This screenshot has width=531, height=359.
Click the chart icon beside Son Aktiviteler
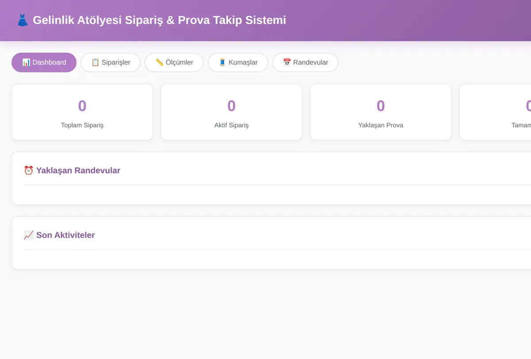pos(28,235)
